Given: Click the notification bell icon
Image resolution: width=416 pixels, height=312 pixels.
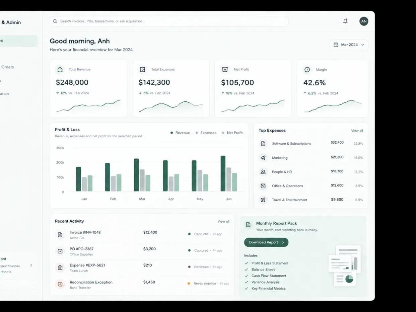Looking at the screenshot, I should (x=345, y=21).
